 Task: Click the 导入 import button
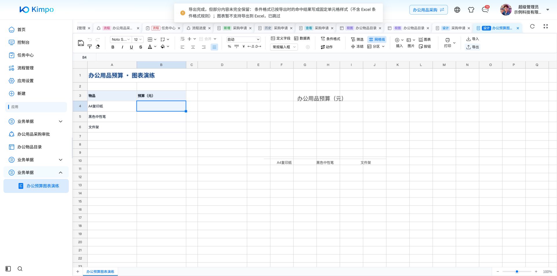[473, 39]
